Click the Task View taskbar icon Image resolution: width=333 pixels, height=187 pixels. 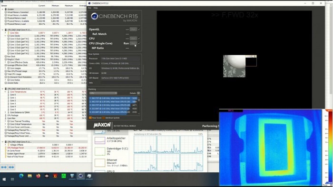(x=12, y=179)
